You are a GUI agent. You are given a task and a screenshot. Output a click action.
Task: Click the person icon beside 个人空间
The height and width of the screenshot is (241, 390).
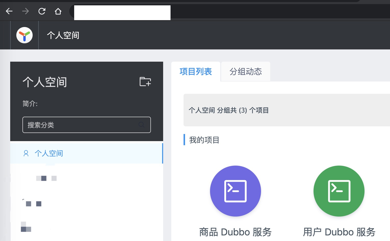(x=26, y=153)
